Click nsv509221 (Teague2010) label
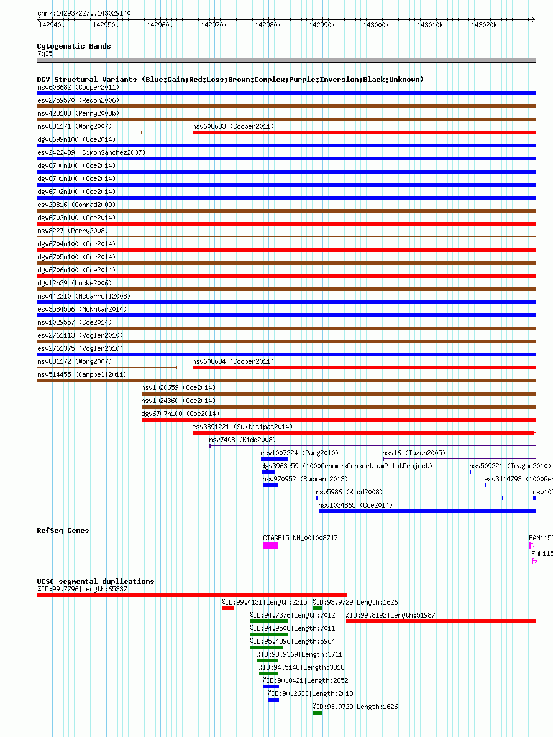 [x=510, y=466]
